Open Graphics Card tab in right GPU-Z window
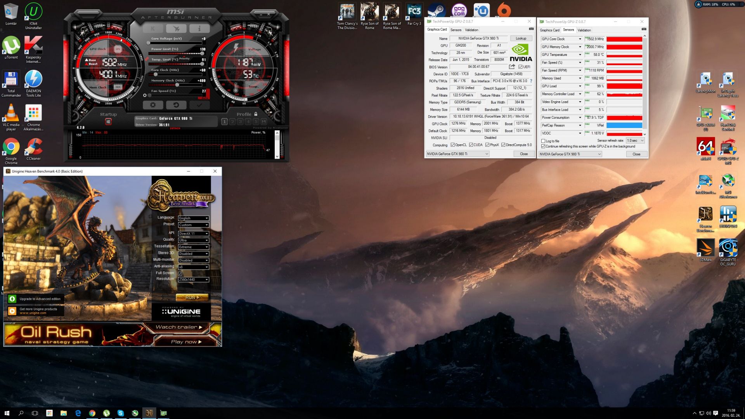Viewport: 745px width, 419px height. click(x=549, y=30)
